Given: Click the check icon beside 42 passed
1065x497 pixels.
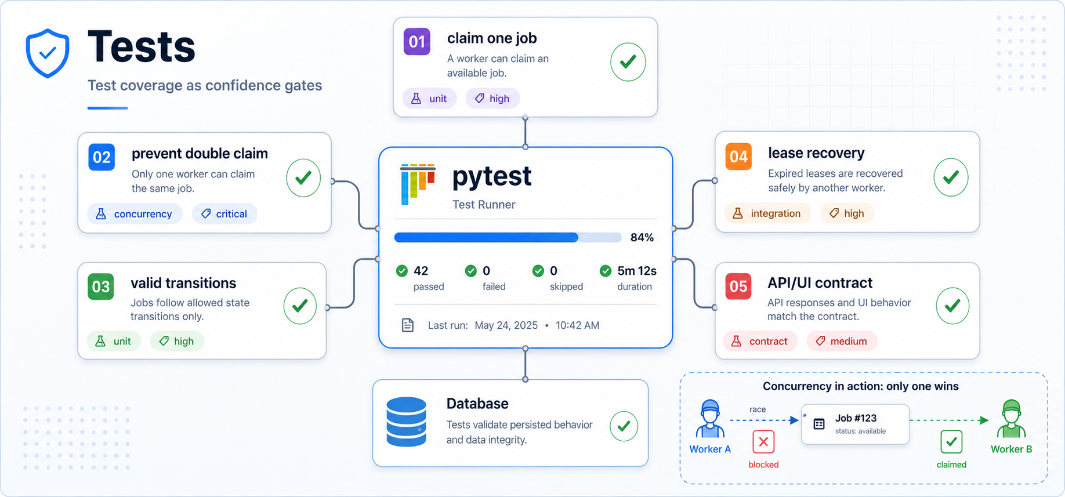Looking at the screenshot, I should click(x=402, y=271).
